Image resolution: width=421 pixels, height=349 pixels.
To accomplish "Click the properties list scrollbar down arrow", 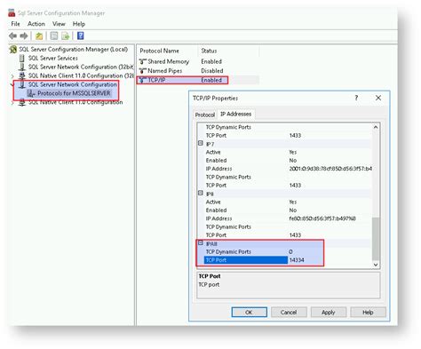I will coord(376,265).
